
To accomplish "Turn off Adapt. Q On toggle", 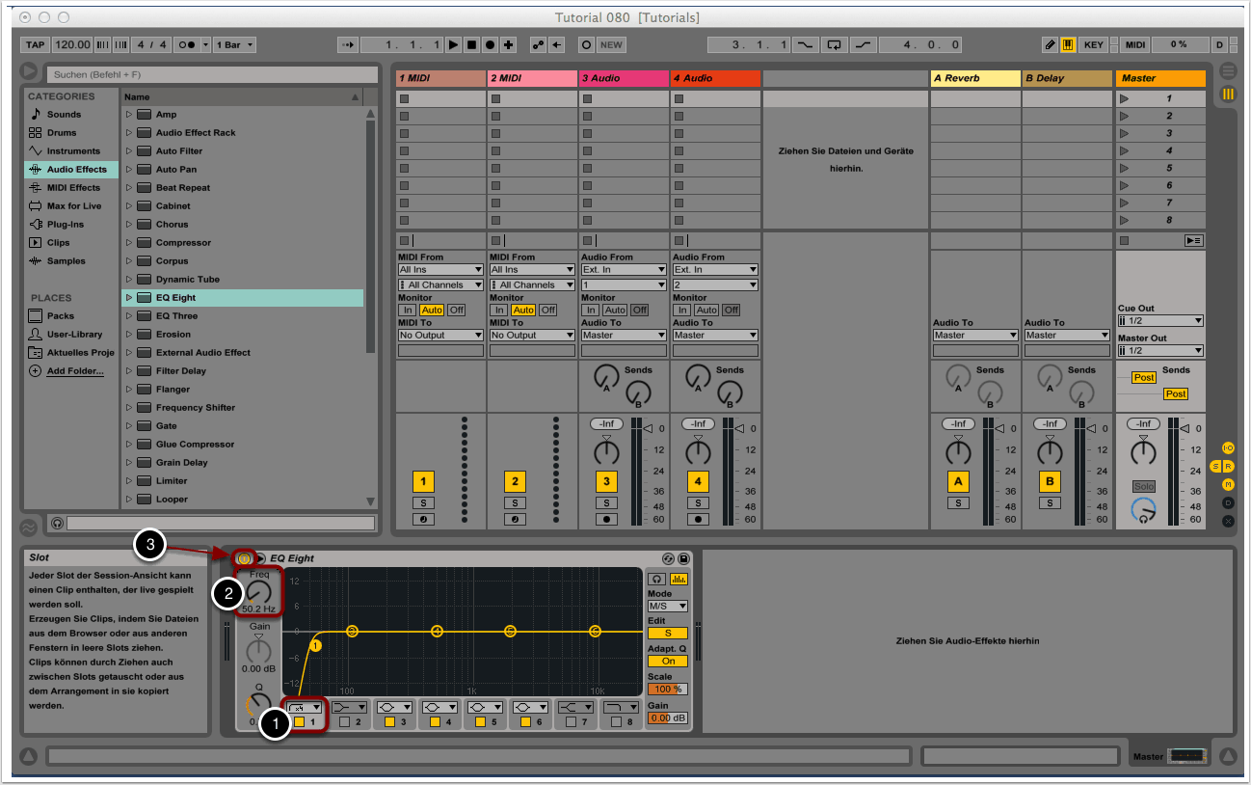I will pos(668,662).
